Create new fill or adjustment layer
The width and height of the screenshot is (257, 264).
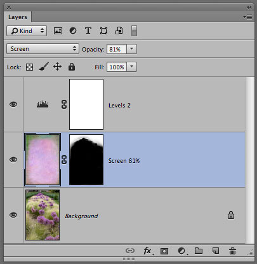pos(182,251)
